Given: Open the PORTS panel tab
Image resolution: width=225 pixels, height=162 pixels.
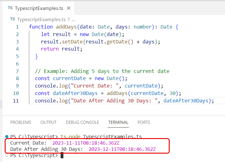Looking at the screenshot, I should [x=144, y=122].
